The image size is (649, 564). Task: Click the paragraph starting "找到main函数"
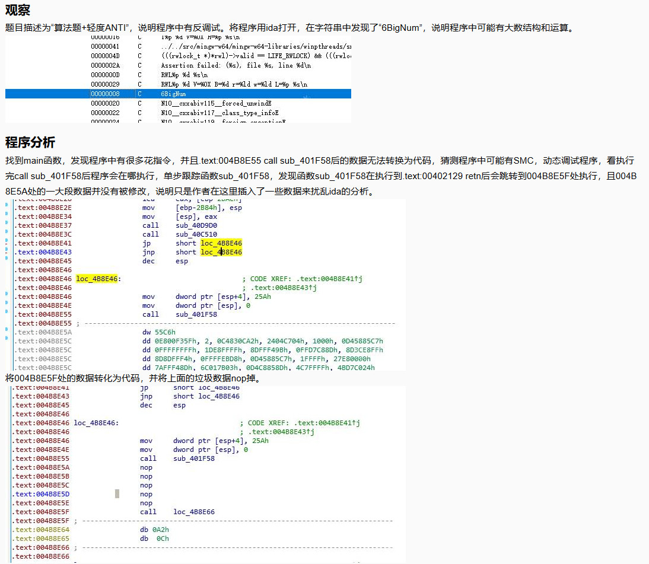[x=321, y=176]
